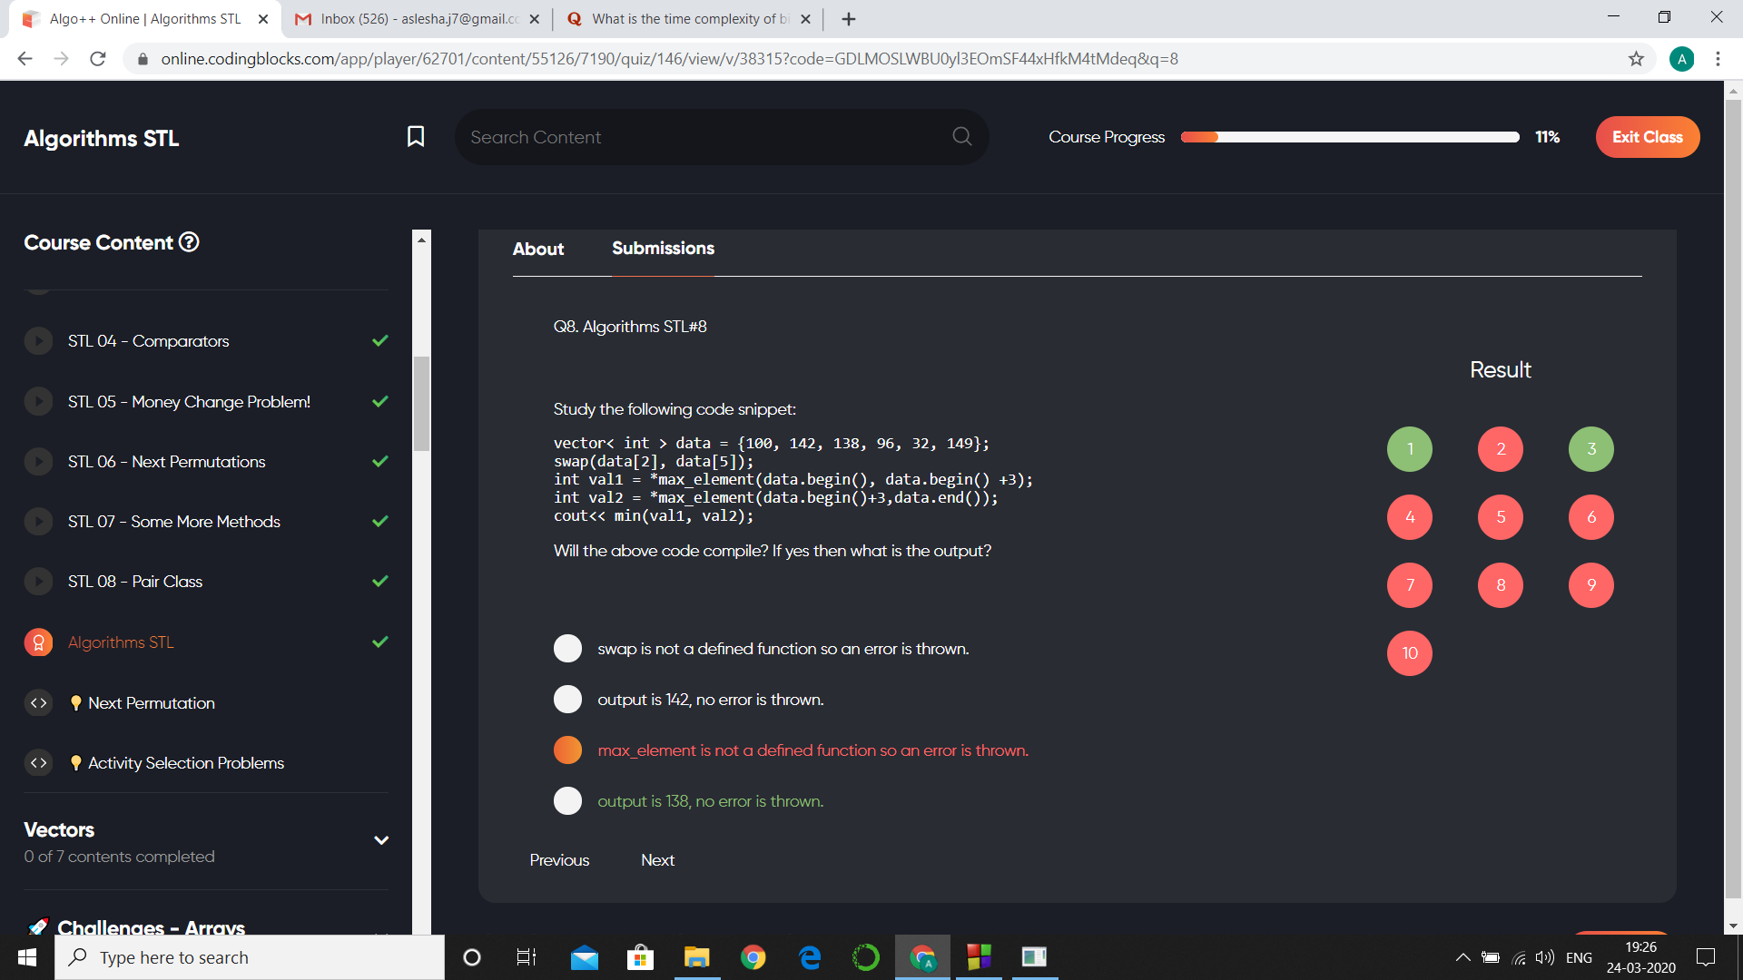
Task: Jump to question 2 result circle
Action: [x=1501, y=449]
